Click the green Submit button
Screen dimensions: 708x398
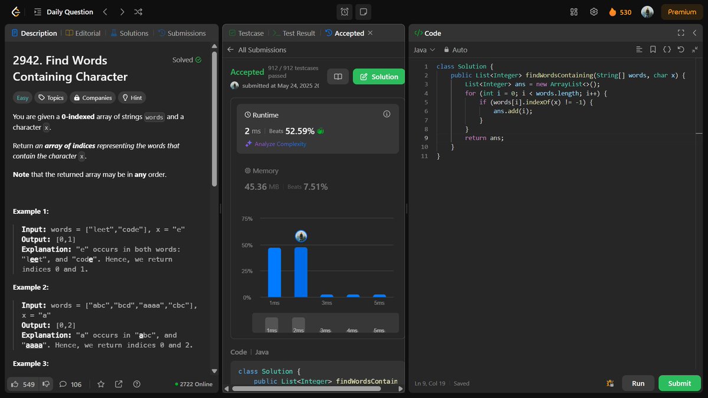[x=680, y=383]
